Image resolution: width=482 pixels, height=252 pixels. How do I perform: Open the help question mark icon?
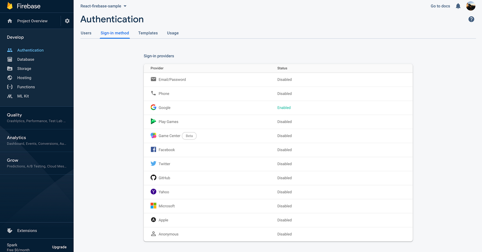point(471,19)
